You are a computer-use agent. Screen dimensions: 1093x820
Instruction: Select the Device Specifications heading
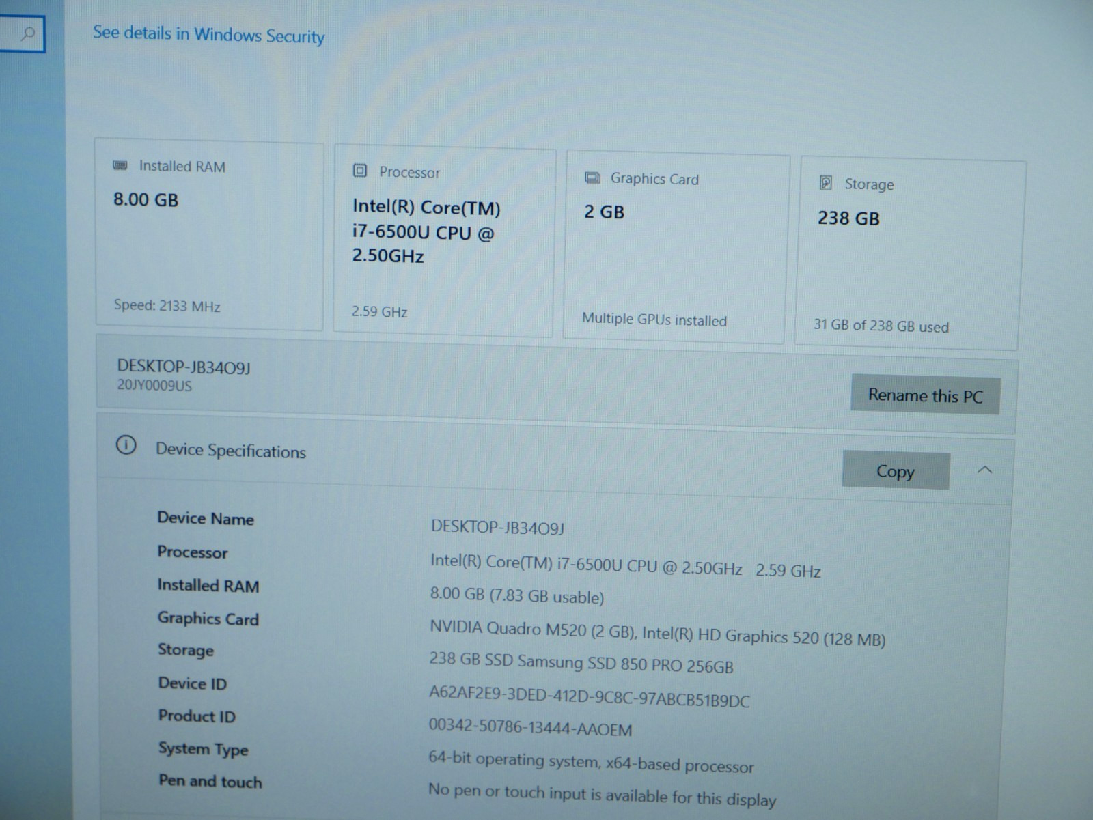[231, 451]
